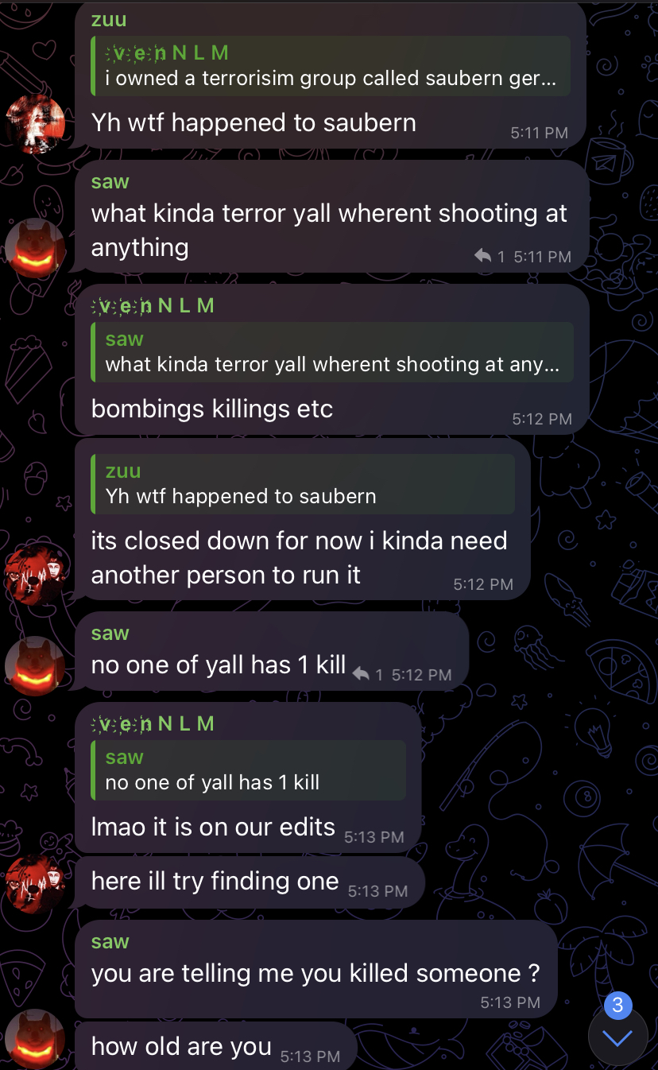Tap the scroll-to-bottom arrow button
This screenshot has width=658, height=1070.
pyautogui.click(x=617, y=1037)
